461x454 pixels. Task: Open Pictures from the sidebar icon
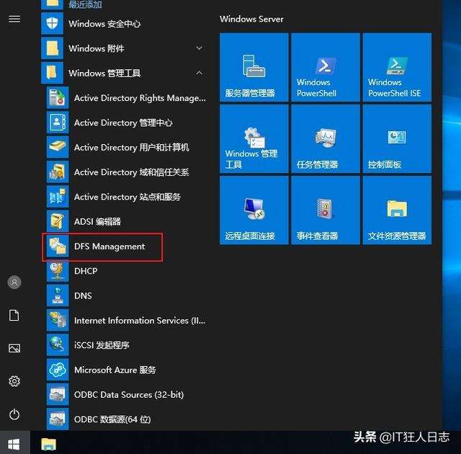coord(14,348)
